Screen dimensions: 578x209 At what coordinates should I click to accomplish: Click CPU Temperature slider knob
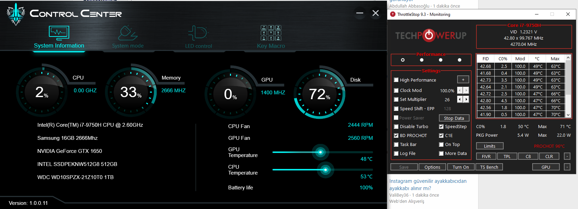[325, 170]
